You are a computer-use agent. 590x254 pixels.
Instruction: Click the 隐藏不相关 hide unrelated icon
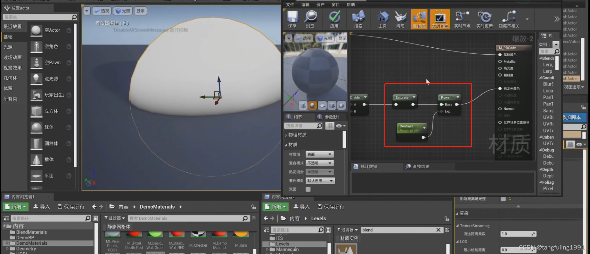point(509,19)
